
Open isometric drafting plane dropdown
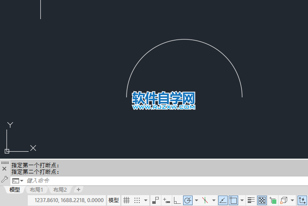click(x=214, y=200)
